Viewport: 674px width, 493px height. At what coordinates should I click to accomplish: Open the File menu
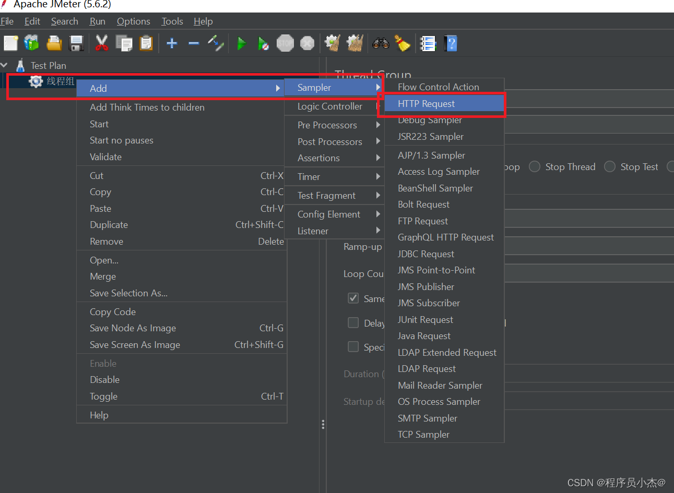point(7,21)
